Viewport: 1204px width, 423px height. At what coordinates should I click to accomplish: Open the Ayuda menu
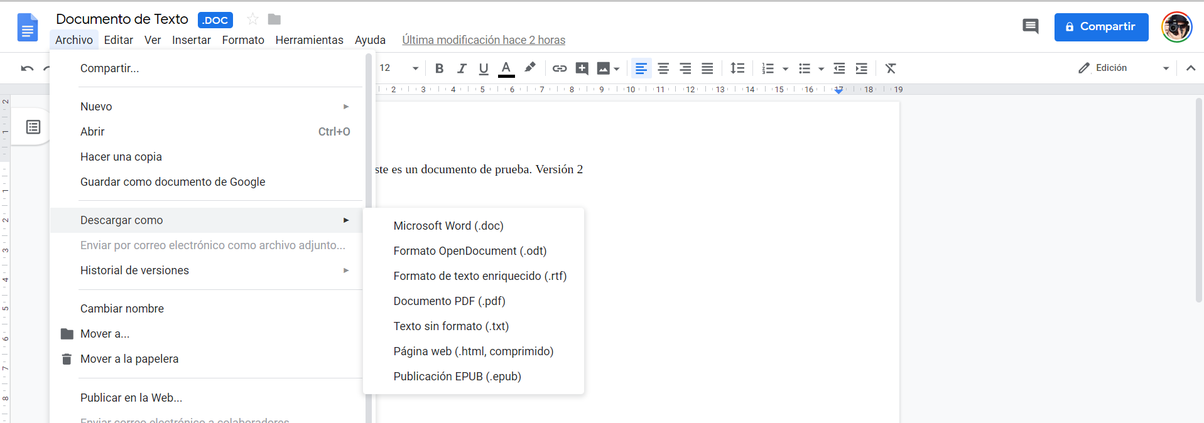point(370,40)
